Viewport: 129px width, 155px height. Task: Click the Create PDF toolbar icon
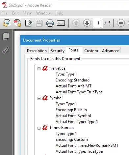click(x=17, y=23)
